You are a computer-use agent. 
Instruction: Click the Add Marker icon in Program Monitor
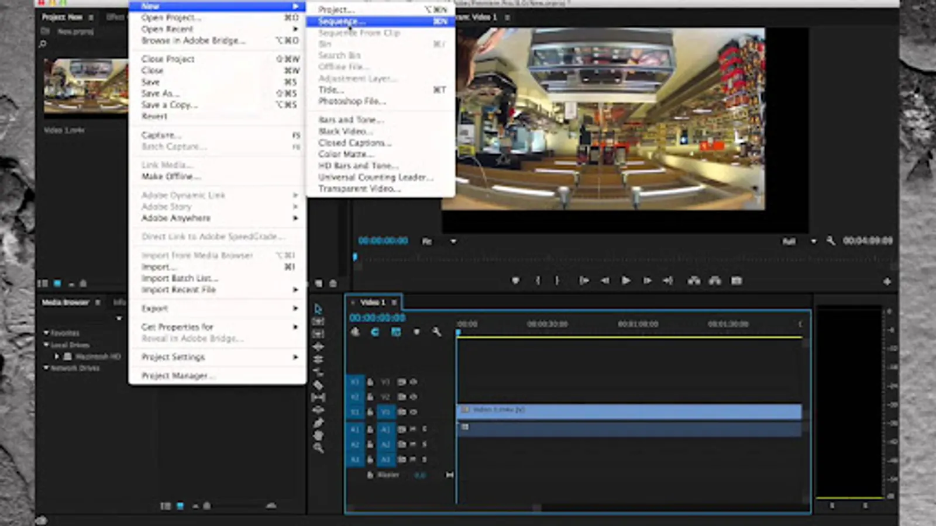coord(515,281)
